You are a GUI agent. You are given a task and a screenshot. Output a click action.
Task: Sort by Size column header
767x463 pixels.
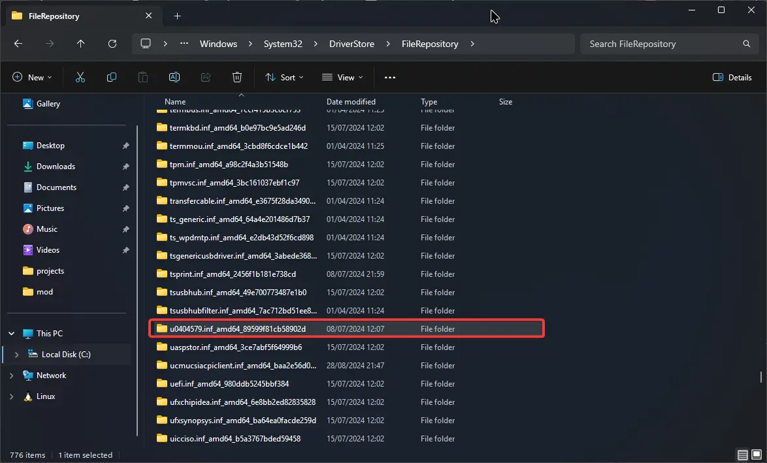point(506,102)
